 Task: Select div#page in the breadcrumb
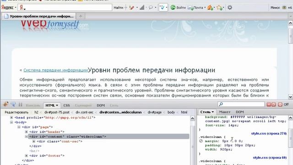pos(155,112)
